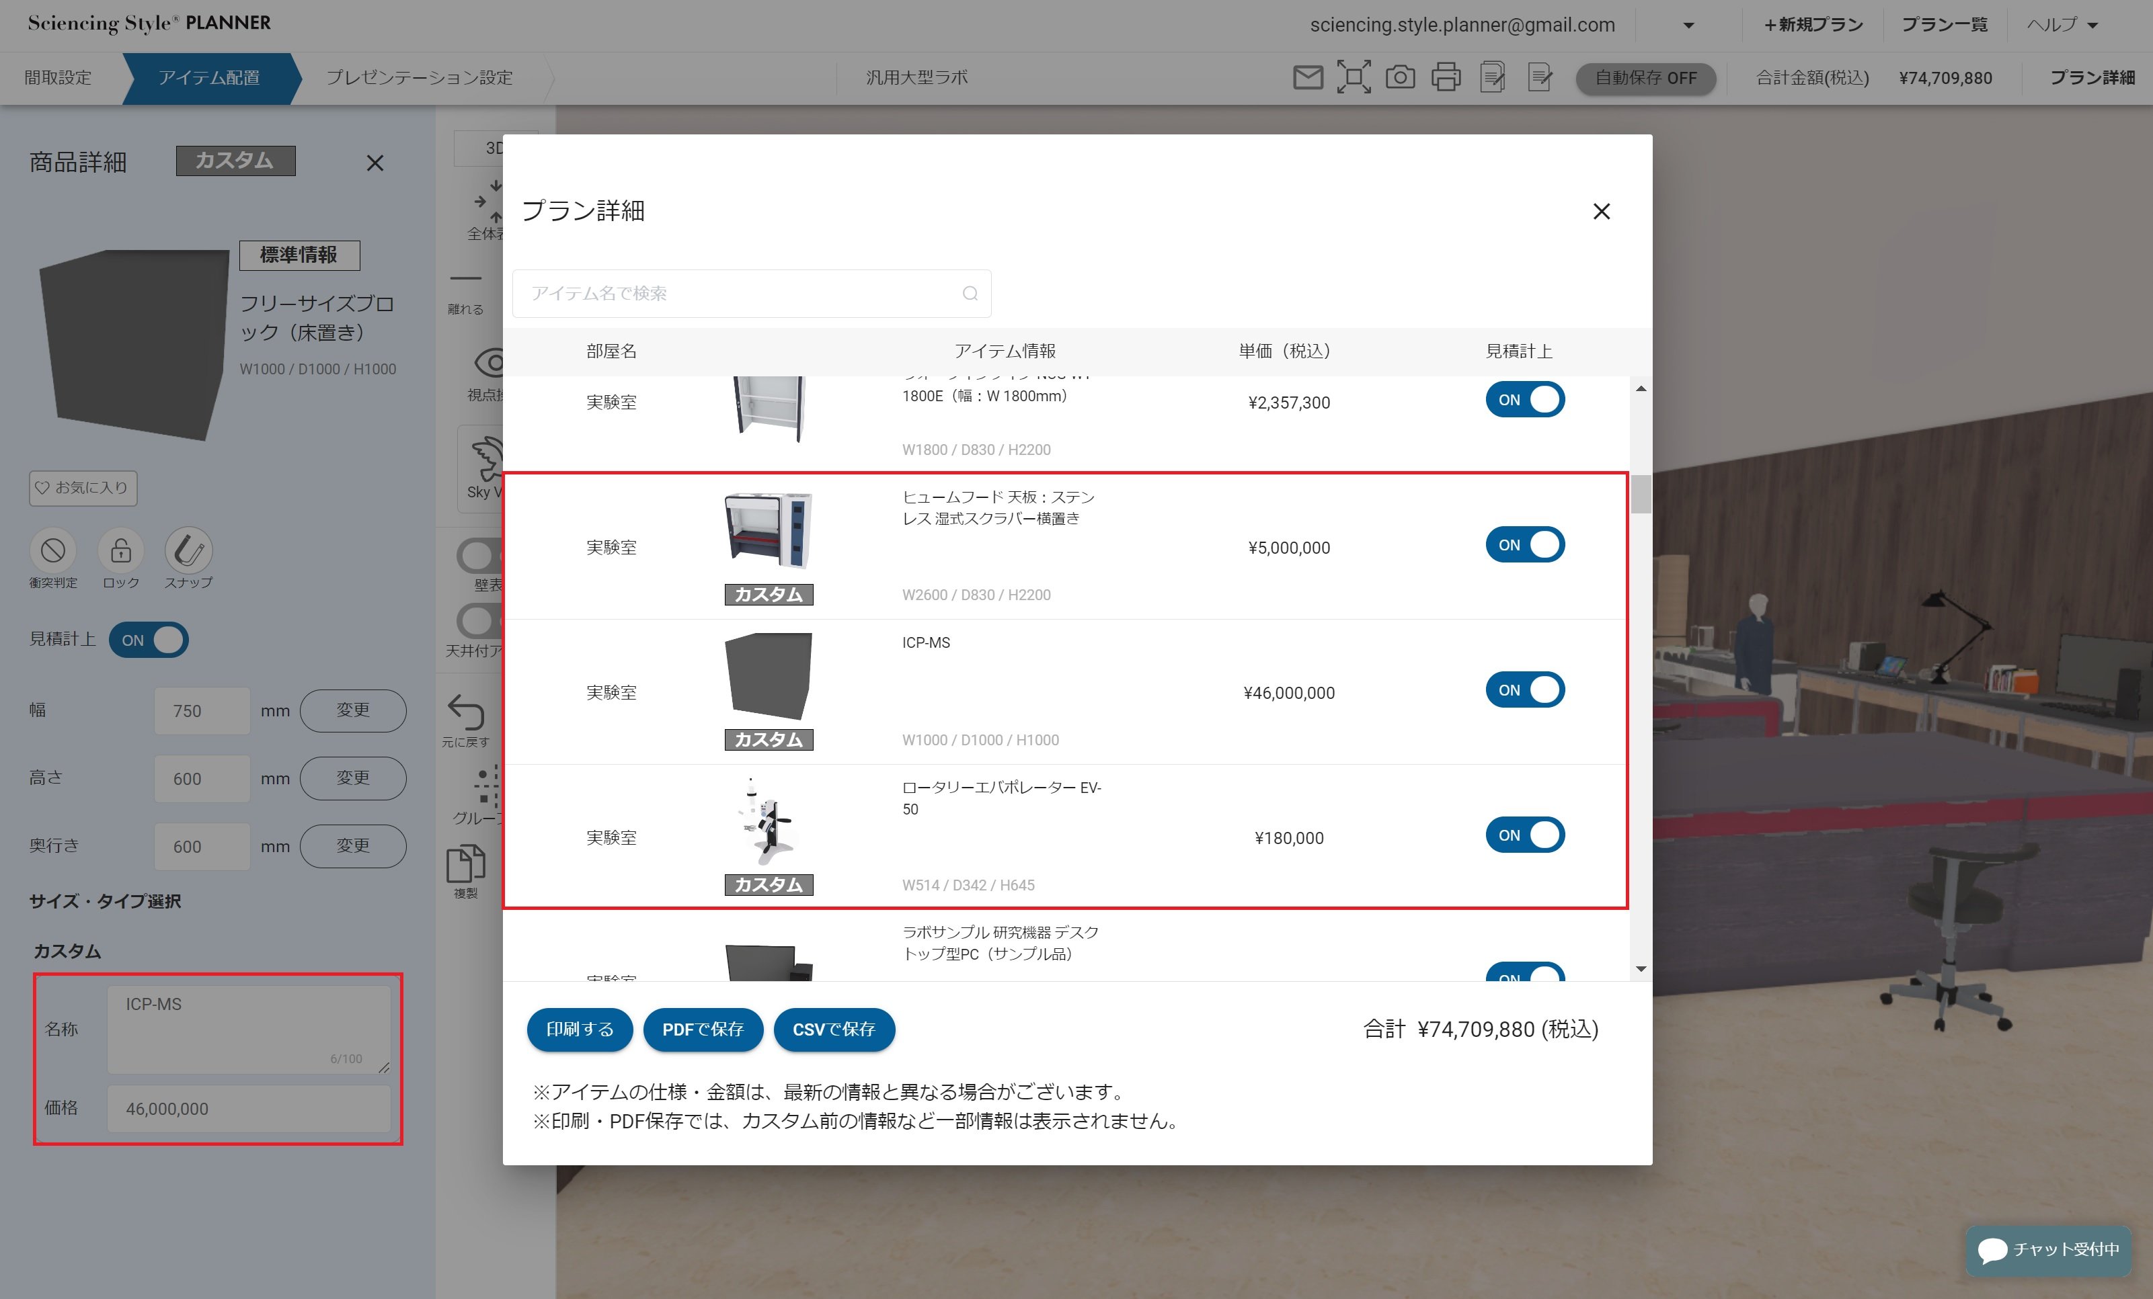Click the 価格 field showing 46,000,000
2153x1299 pixels.
pyautogui.click(x=249, y=1109)
